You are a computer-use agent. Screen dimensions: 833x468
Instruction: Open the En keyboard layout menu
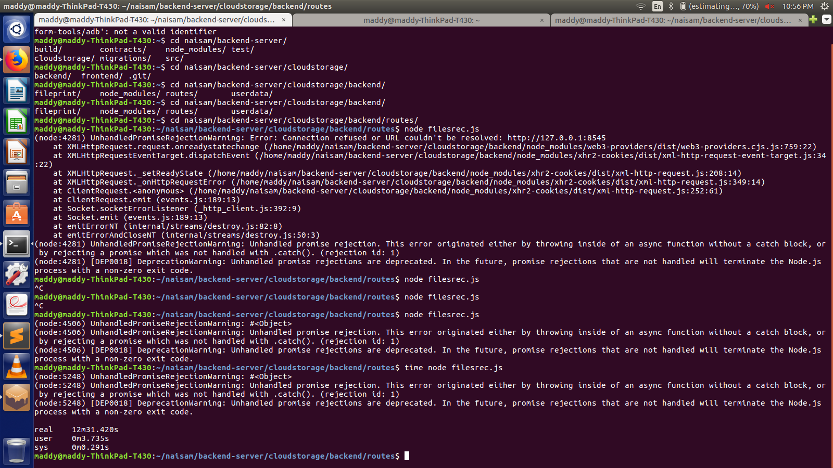[658, 6]
